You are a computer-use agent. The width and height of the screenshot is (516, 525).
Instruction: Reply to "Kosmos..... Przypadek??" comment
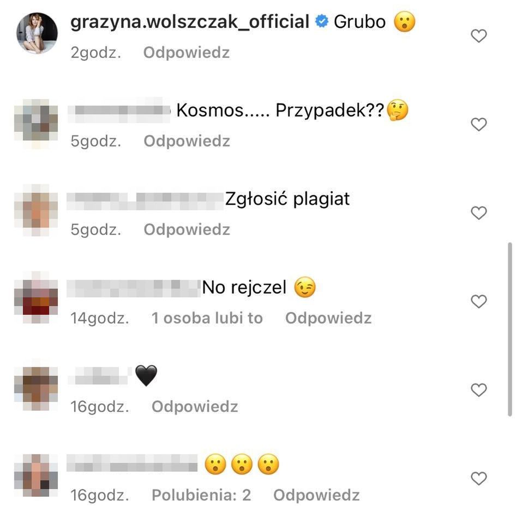pyautogui.click(x=187, y=141)
